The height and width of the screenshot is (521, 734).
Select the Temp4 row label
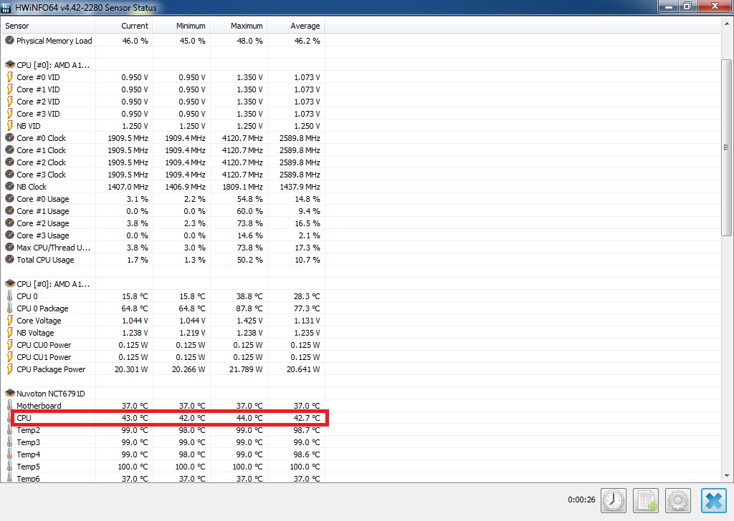click(29, 454)
